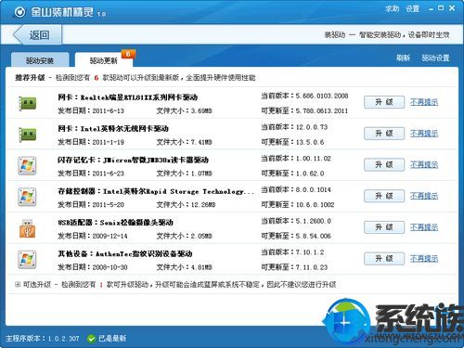Maximize the 金山装机精灵 window
Viewport: 464px width, 348px height.
[x=441, y=8]
